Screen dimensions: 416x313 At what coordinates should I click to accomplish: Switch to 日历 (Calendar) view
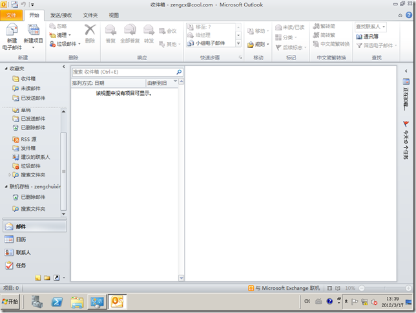click(x=22, y=239)
